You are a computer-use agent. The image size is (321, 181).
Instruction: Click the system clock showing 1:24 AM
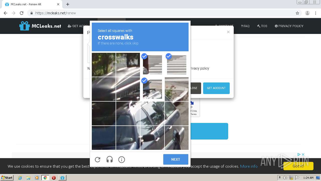pyautogui.click(x=308, y=178)
